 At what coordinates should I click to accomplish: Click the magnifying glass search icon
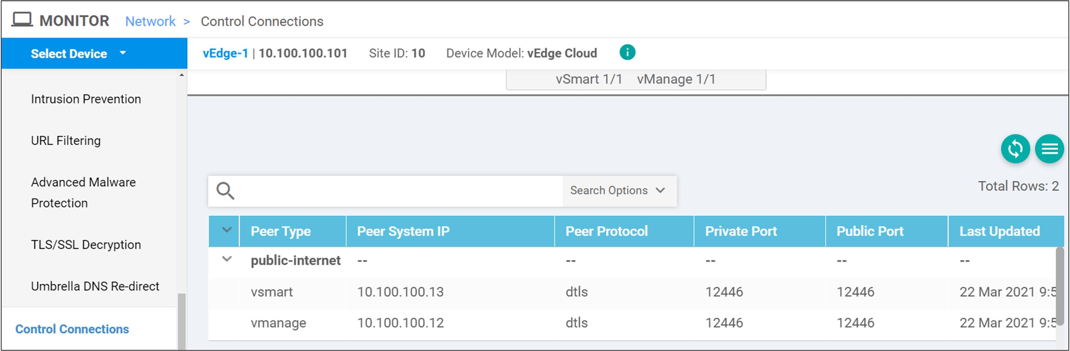(x=226, y=191)
